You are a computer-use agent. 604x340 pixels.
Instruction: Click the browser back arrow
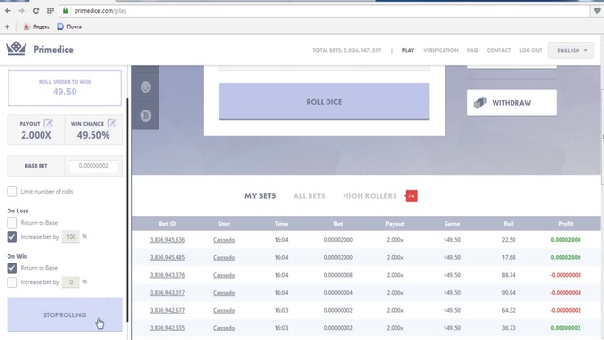point(8,10)
